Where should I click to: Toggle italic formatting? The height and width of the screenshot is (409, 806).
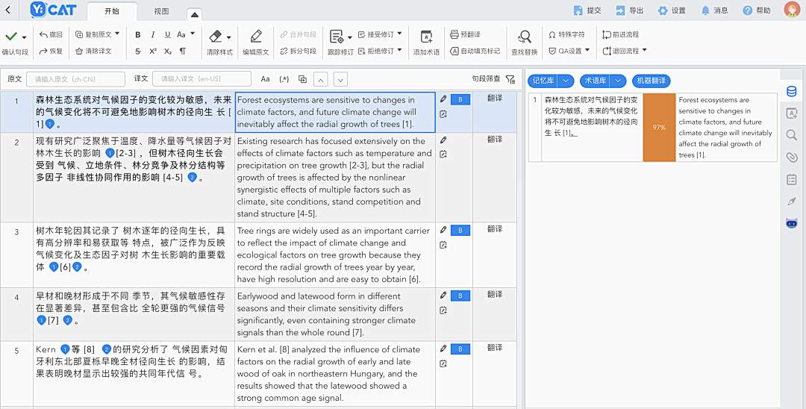point(153,34)
